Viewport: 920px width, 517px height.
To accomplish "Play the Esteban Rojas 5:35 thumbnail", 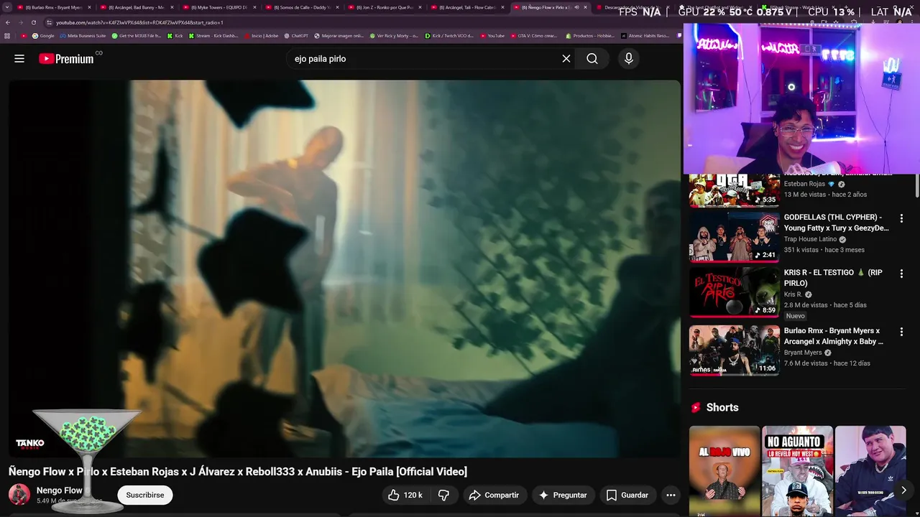I will point(735,190).
